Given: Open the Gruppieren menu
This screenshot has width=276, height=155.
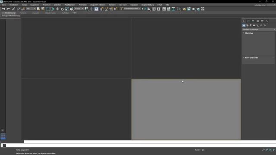Looking at the screenshot, I should 34,5.
